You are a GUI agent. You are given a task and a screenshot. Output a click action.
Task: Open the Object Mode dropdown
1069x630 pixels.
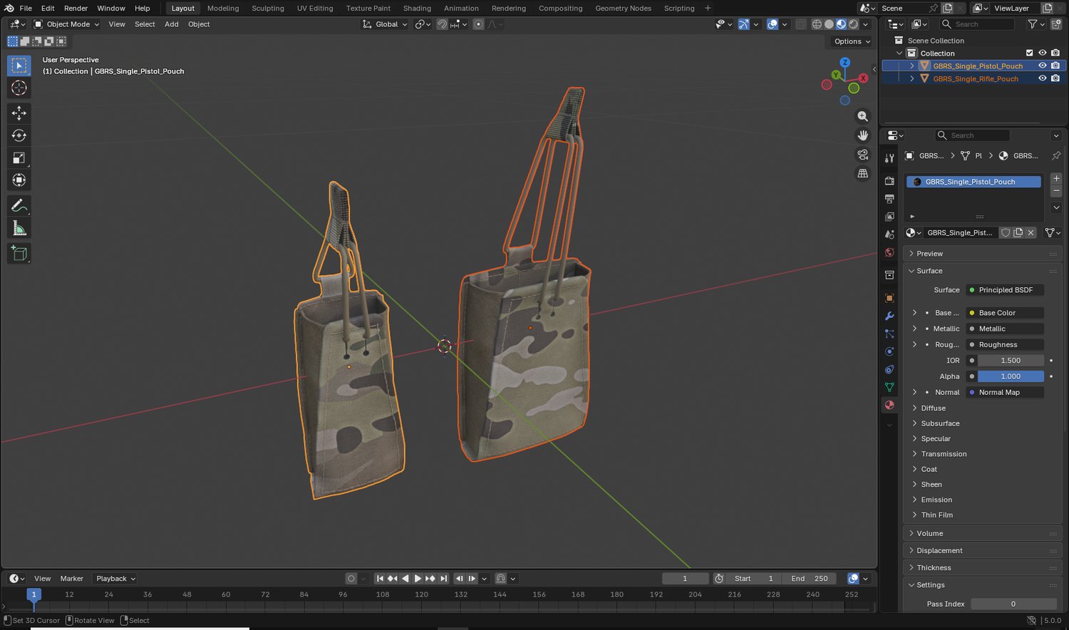click(x=67, y=24)
